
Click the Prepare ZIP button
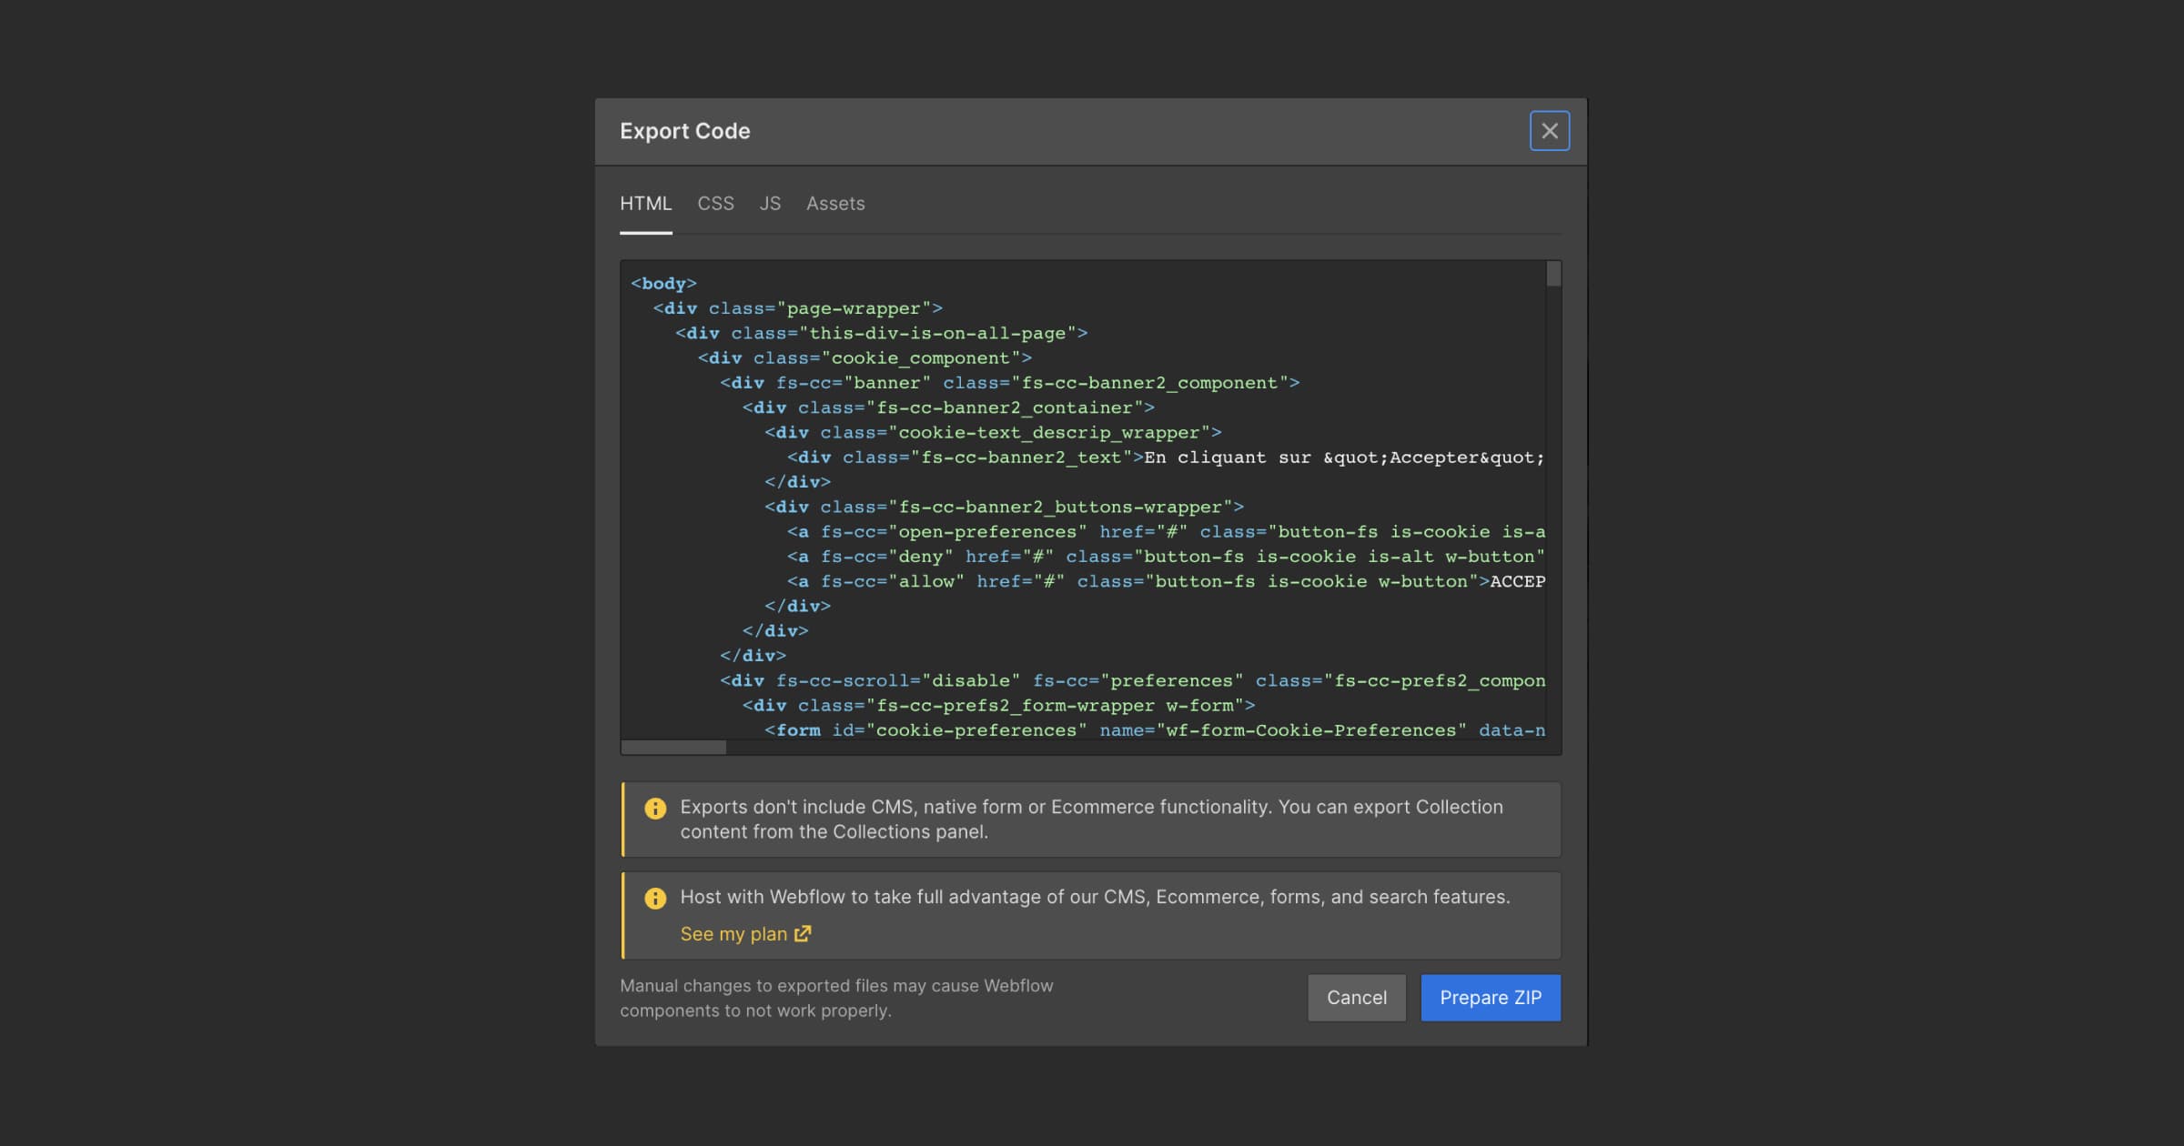point(1490,998)
